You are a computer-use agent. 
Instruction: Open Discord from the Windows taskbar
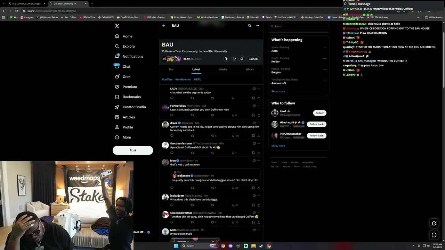point(230,246)
